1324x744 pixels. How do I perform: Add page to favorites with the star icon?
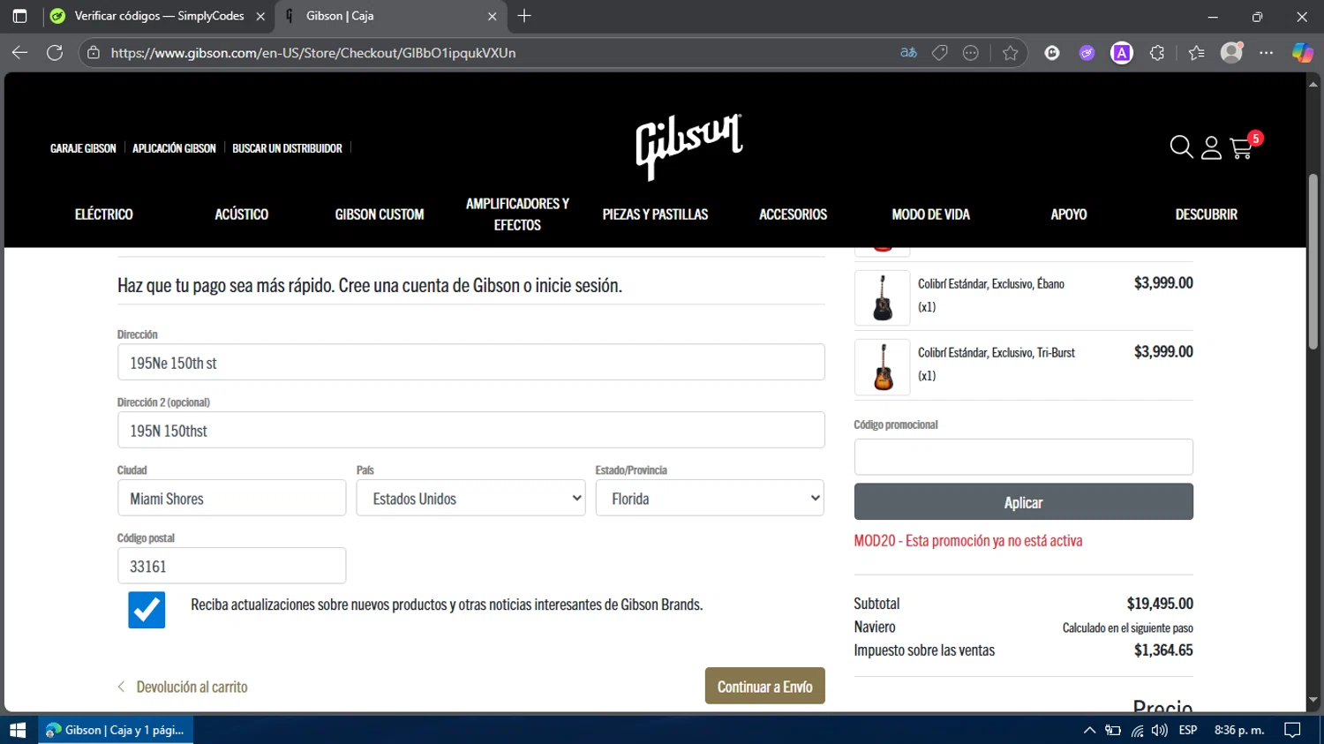(1010, 53)
